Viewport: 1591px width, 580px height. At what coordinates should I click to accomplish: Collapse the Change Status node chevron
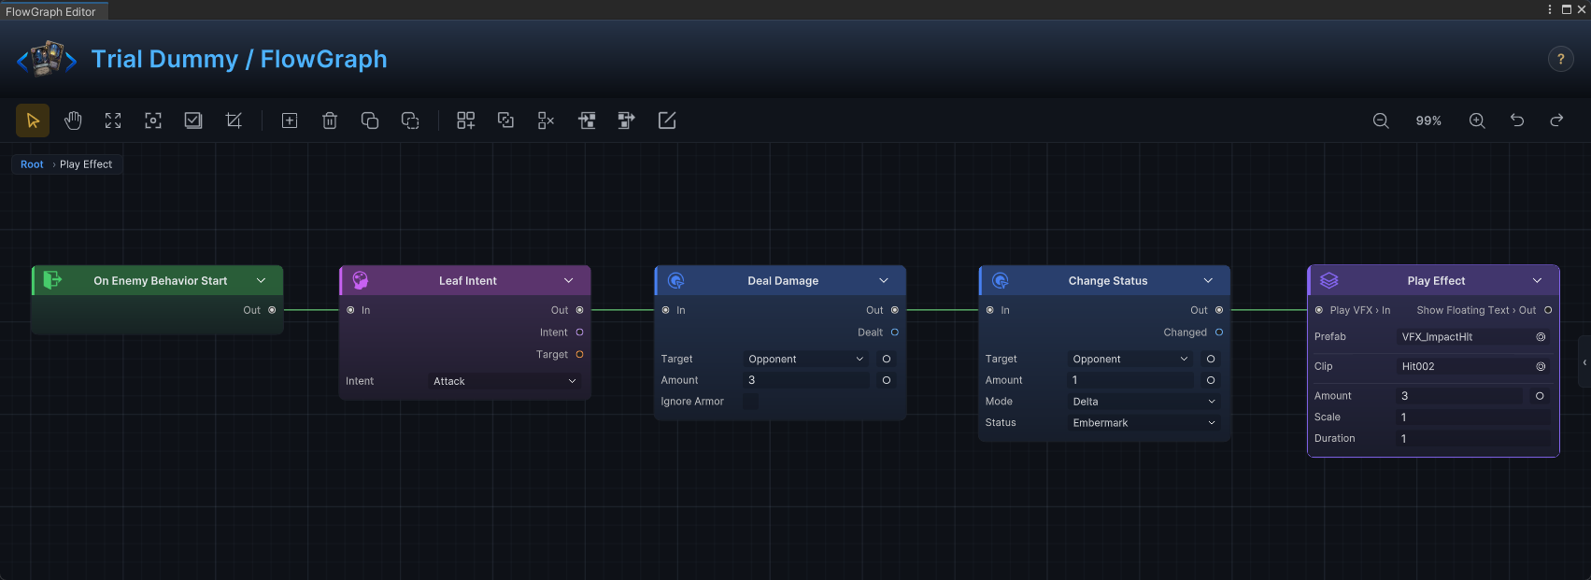[x=1207, y=280]
